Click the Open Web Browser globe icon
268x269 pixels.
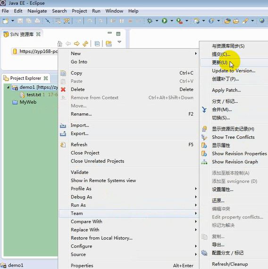tap(262, 21)
